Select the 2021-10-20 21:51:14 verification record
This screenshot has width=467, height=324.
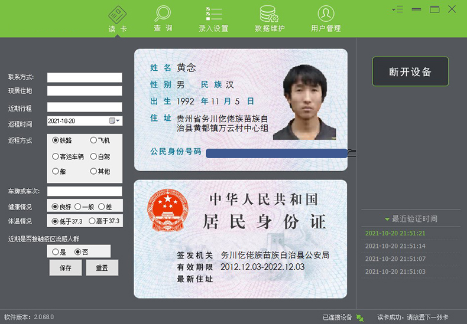point(395,246)
